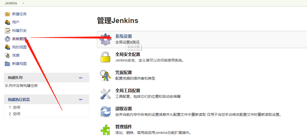The width and height of the screenshot is (307, 136).
Task: Click the 用户 people icon
Action: [x=8, y=22]
